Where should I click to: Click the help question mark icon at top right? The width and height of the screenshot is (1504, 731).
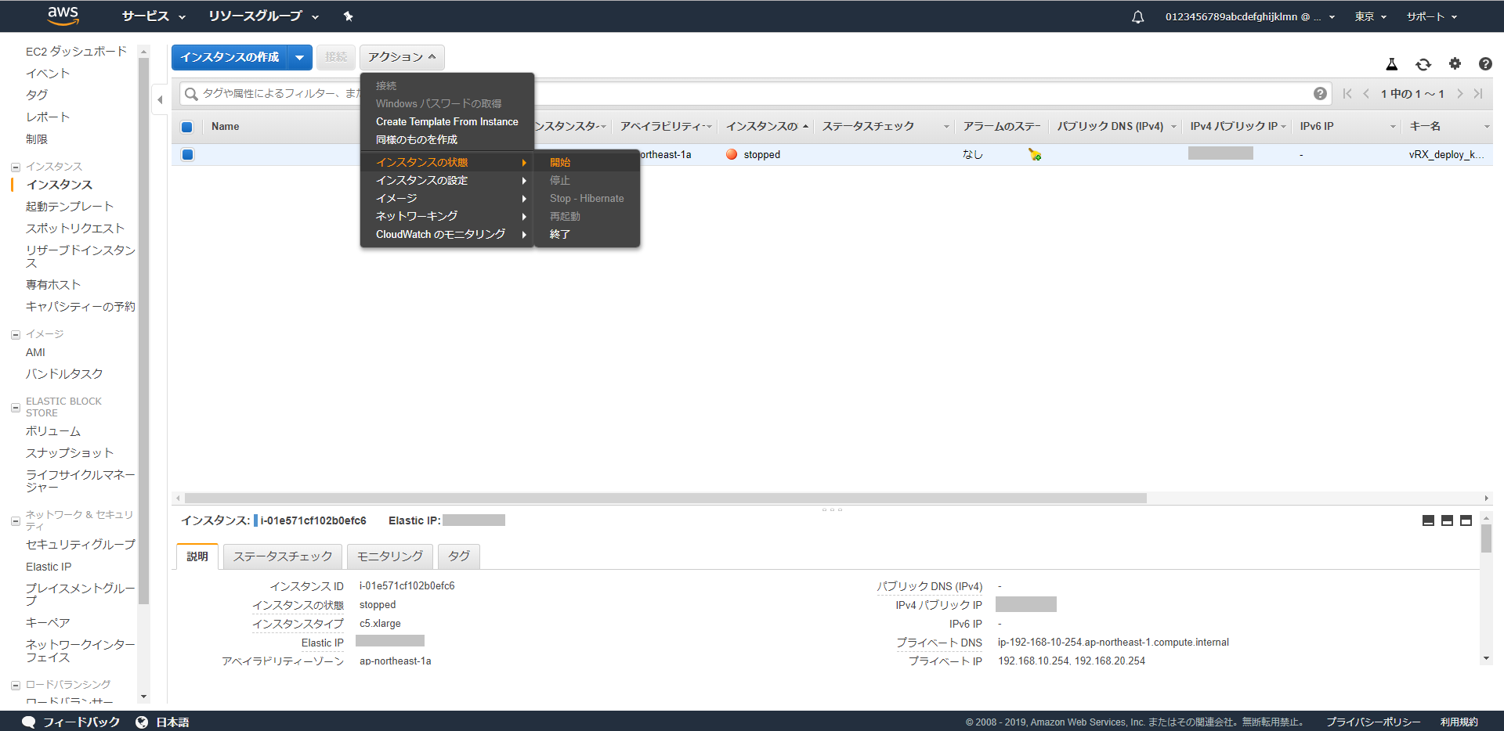pos(1484,64)
